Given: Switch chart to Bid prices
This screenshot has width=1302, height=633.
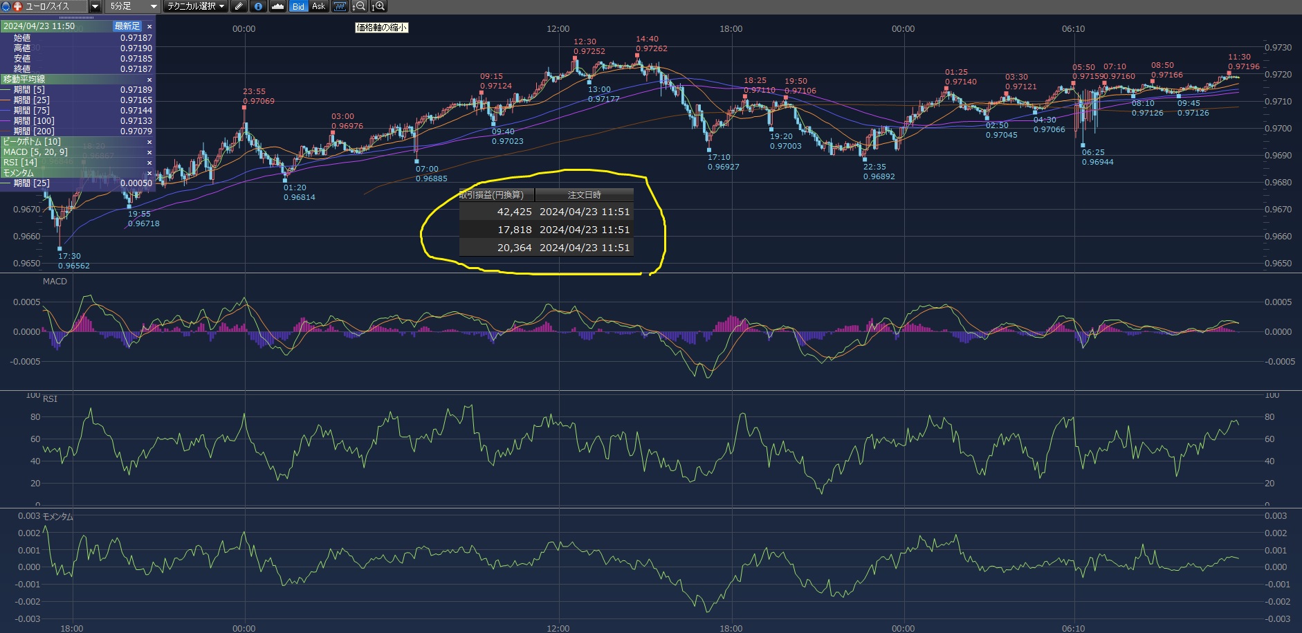Looking at the screenshot, I should click(x=298, y=6).
